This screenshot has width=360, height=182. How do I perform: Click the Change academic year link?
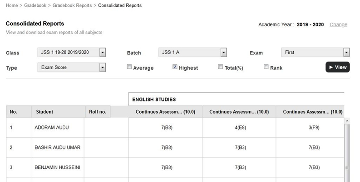pos(338,25)
